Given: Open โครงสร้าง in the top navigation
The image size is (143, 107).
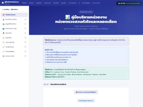Looking at the screenshot, I should click(31, 3).
